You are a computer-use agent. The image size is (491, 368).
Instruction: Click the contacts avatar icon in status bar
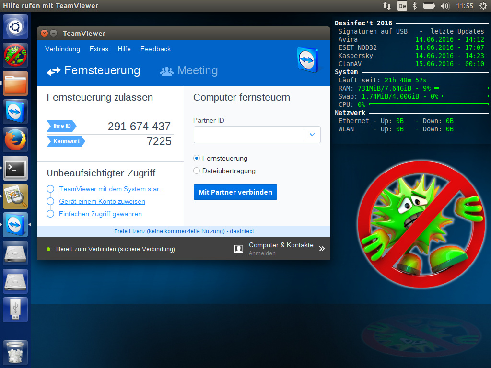pyautogui.click(x=239, y=249)
